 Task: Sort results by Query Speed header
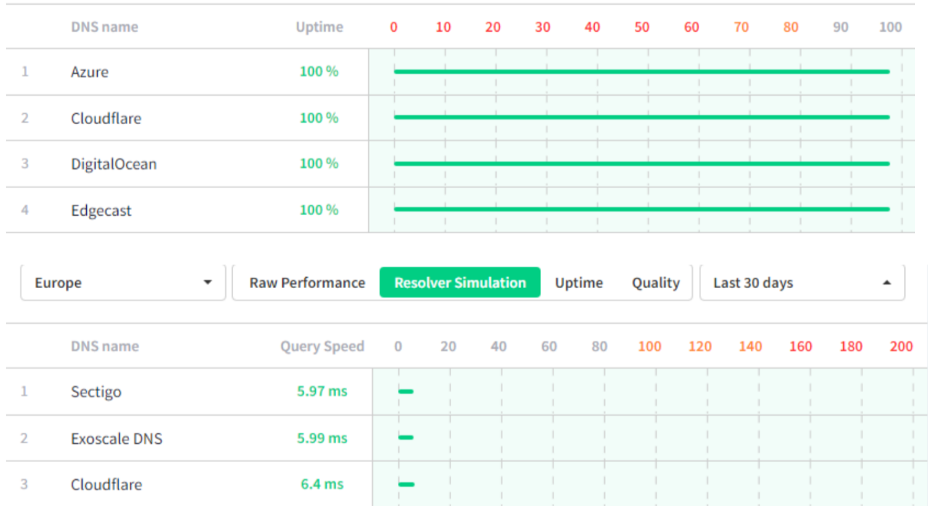pos(322,346)
